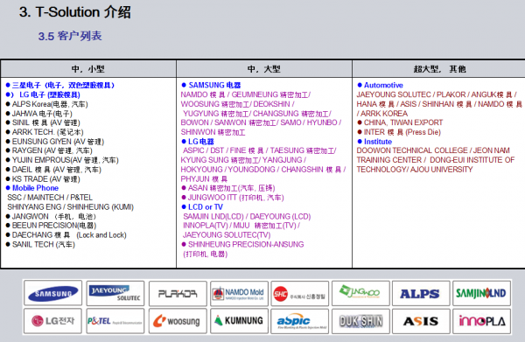Click the 'SSC / MAINTECH / P&TEL' line
This screenshot has width=525, height=342.
[50, 198]
